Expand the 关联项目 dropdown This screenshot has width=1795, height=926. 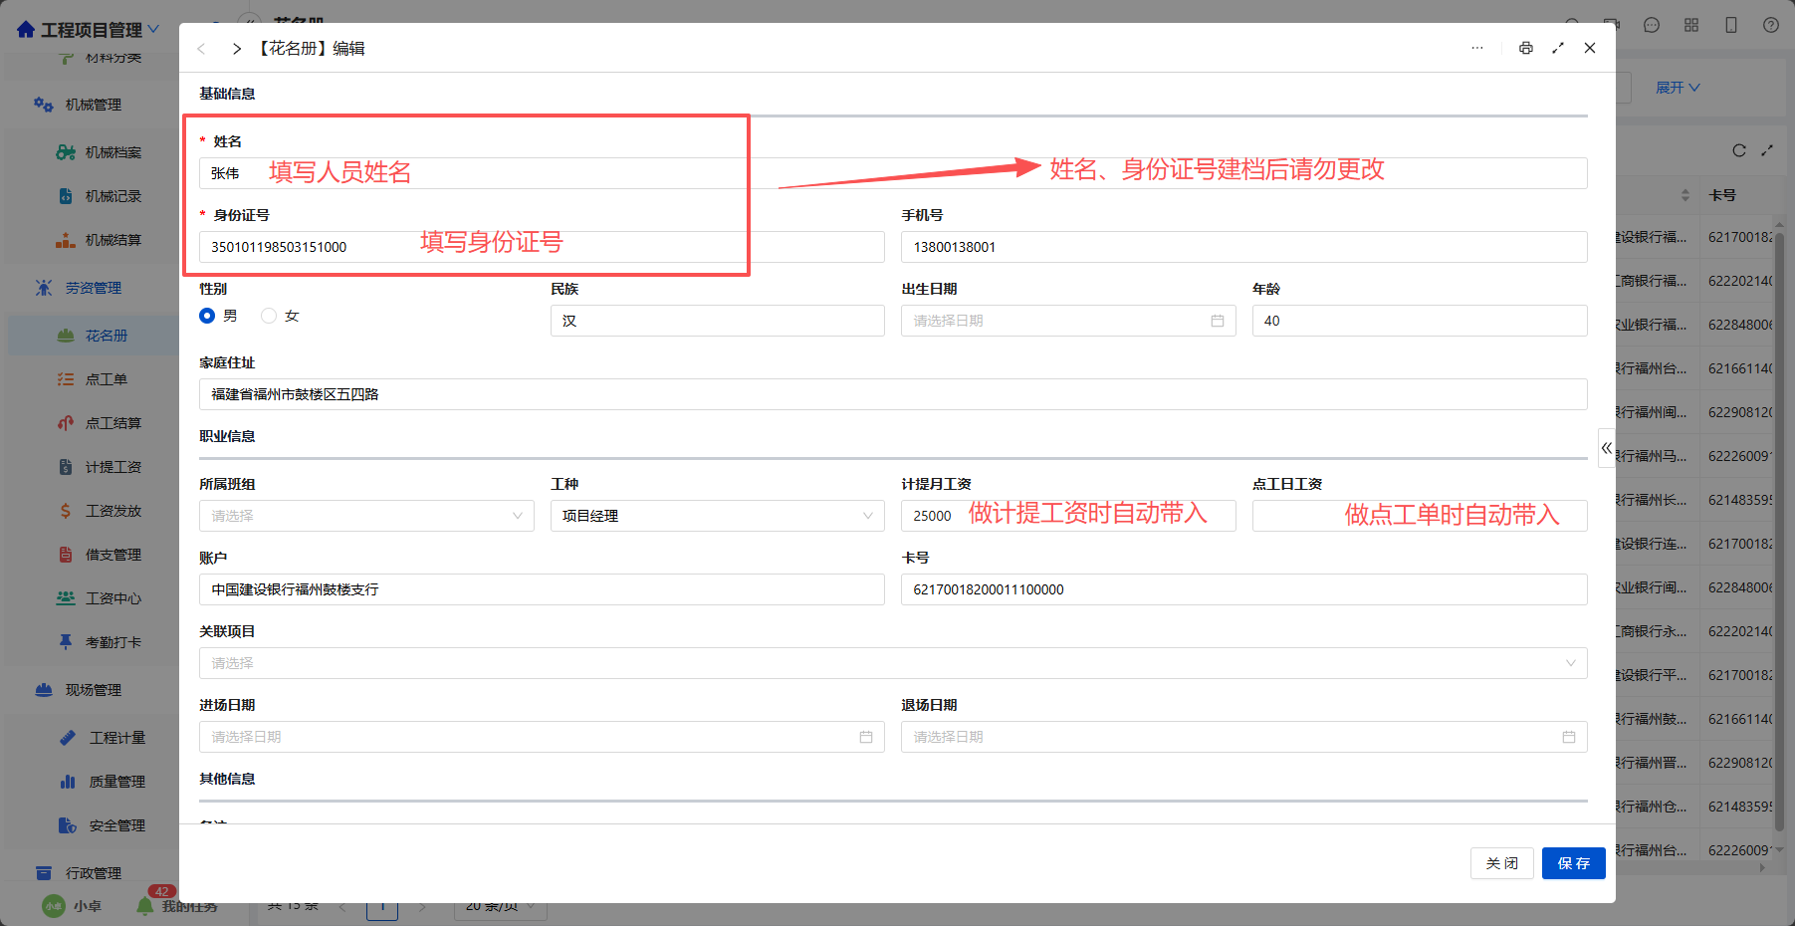coord(893,663)
